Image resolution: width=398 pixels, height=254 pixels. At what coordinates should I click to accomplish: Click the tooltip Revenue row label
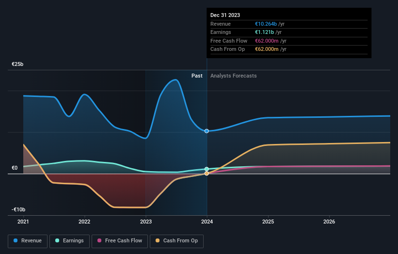pos(221,24)
